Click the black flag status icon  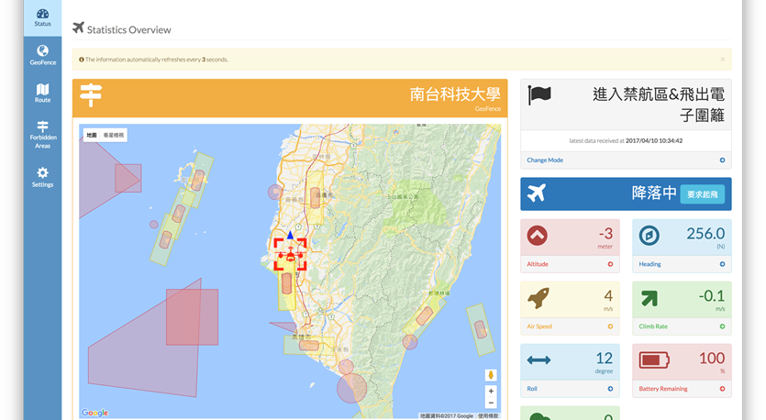tap(539, 94)
